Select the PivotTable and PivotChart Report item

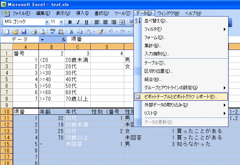180,96
